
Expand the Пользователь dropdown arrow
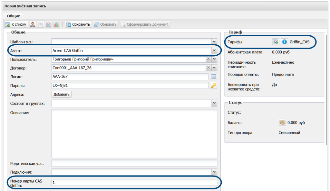click(214, 59)
